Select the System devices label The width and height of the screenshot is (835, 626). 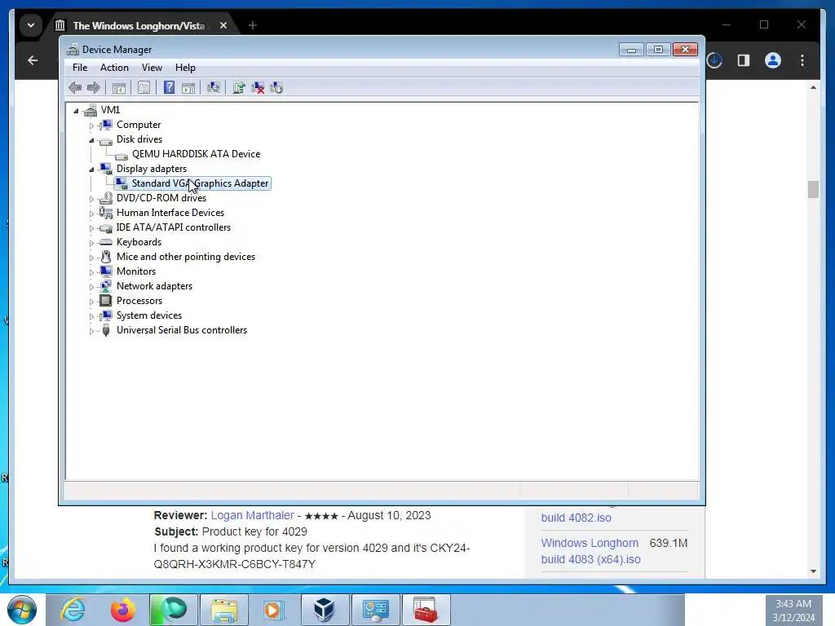pos(149,315)
